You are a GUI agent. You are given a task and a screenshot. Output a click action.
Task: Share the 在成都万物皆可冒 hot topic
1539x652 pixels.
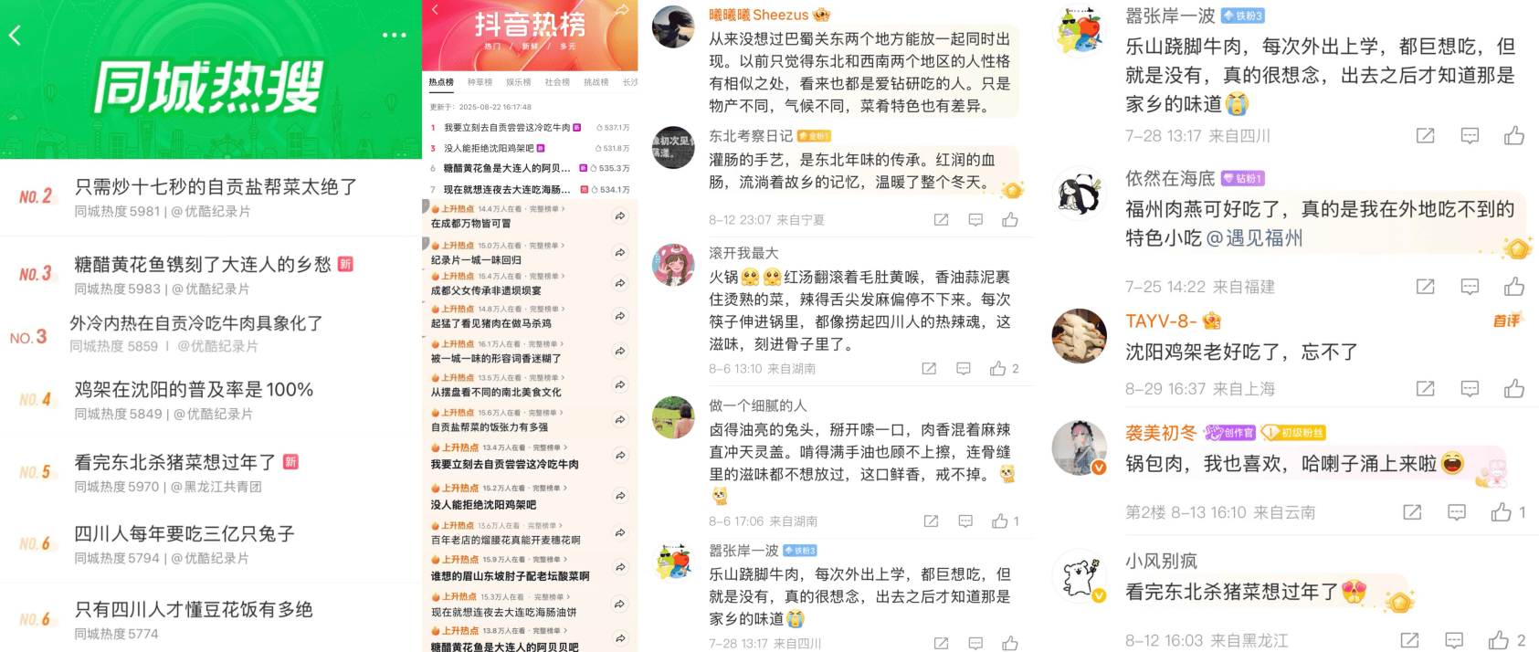click(x=620, y=216)
